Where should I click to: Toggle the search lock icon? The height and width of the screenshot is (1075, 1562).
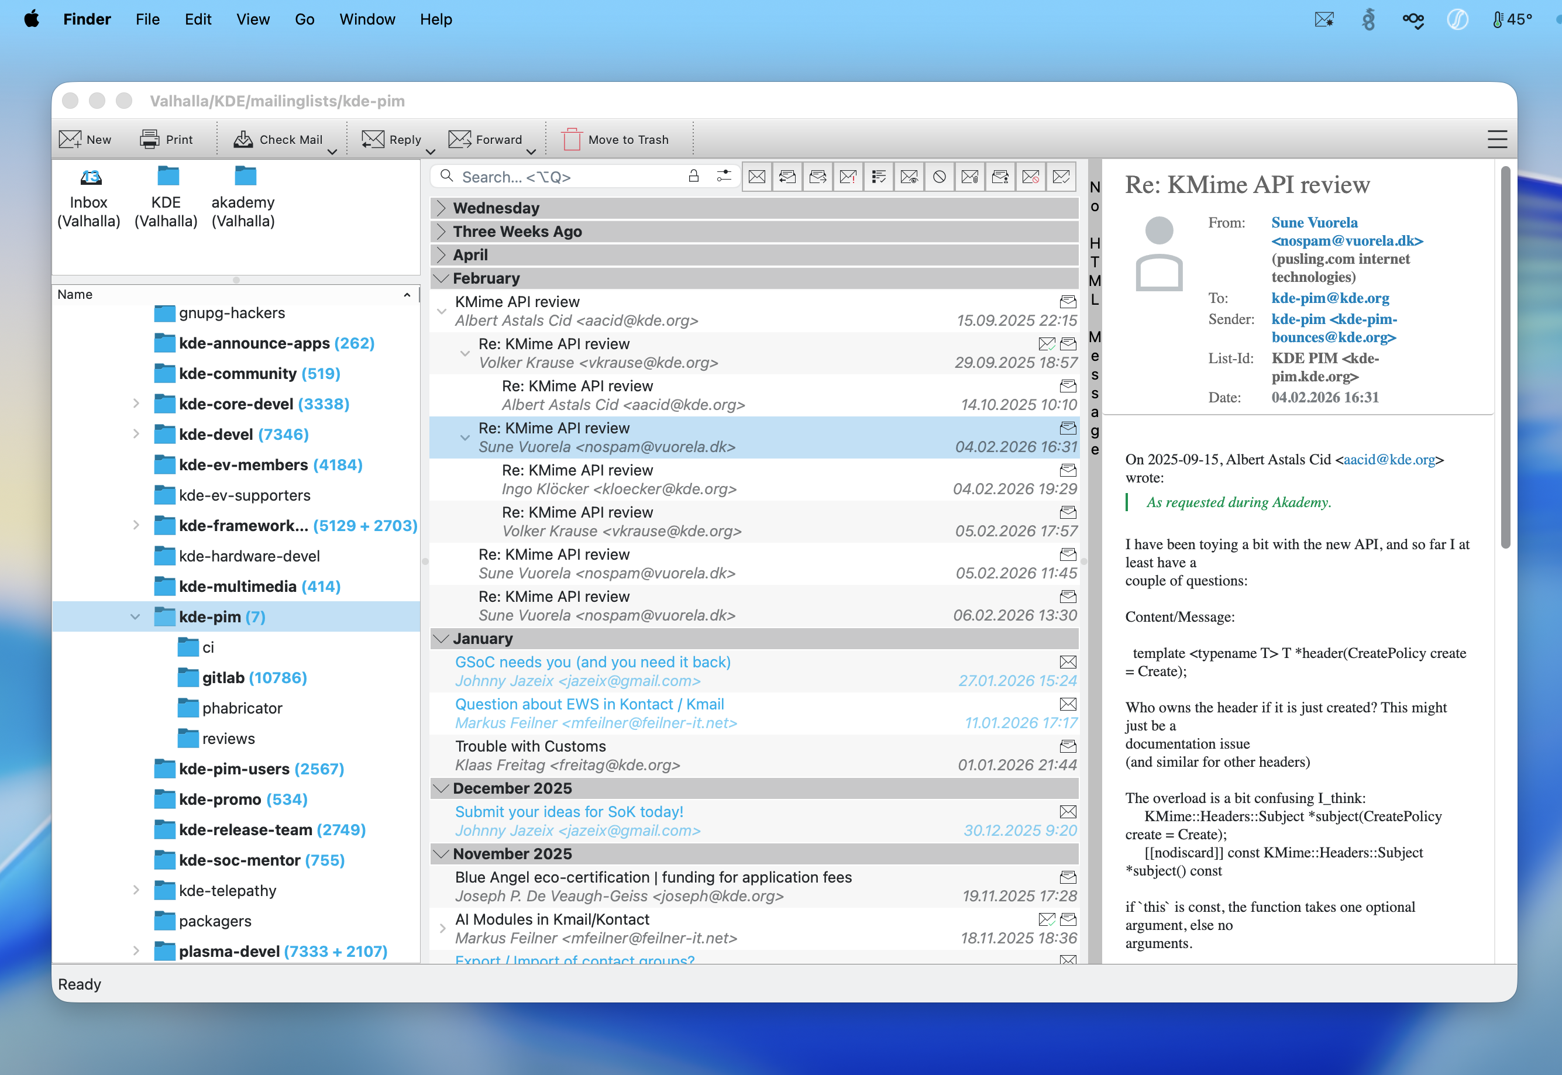[693, 177]
